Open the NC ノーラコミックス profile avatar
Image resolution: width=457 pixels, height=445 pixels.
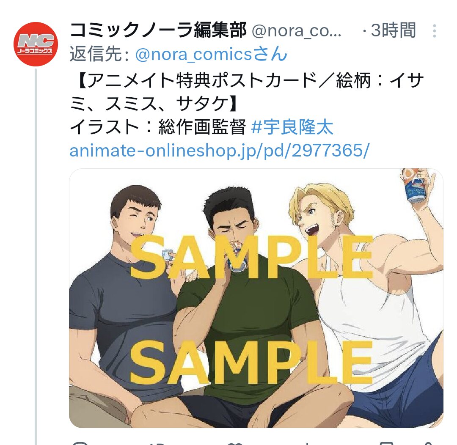(36, 44)
